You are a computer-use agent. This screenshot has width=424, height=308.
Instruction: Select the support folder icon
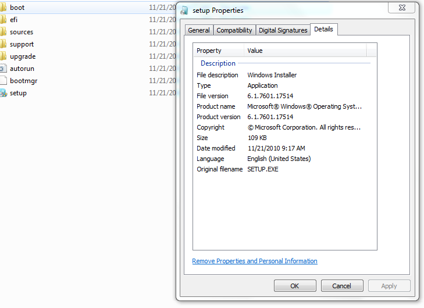click(x=3, y=44)
